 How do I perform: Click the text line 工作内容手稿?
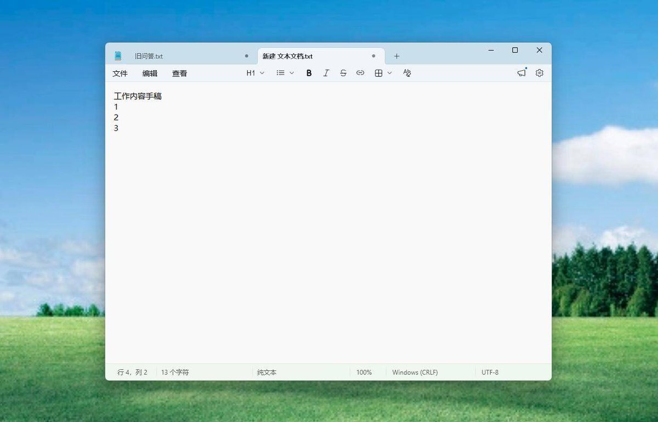click(138, 97)
